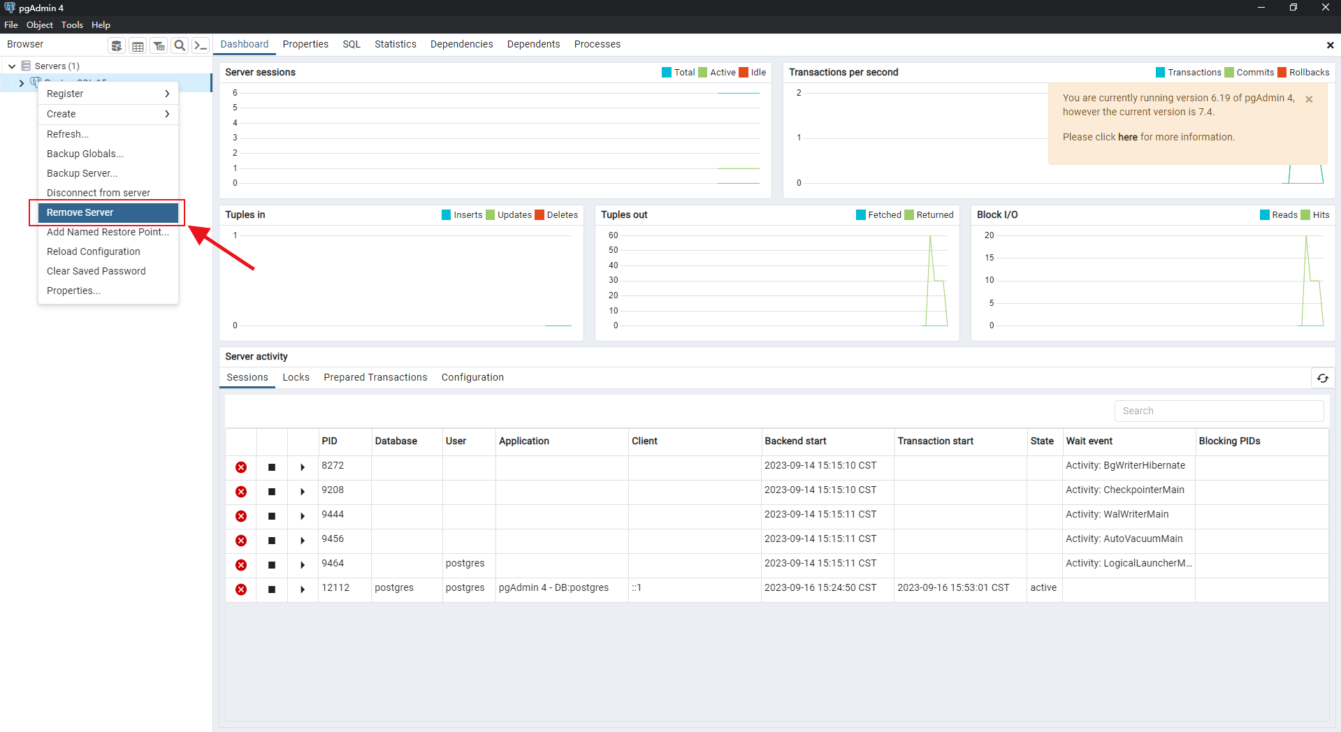This screenshot has height=732, width=1341.
Task: Dismiss the pgAdmin version notification
Action: (x=1309, y=99)
